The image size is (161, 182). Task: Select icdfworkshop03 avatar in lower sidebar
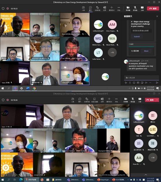(x=139, y=115)
